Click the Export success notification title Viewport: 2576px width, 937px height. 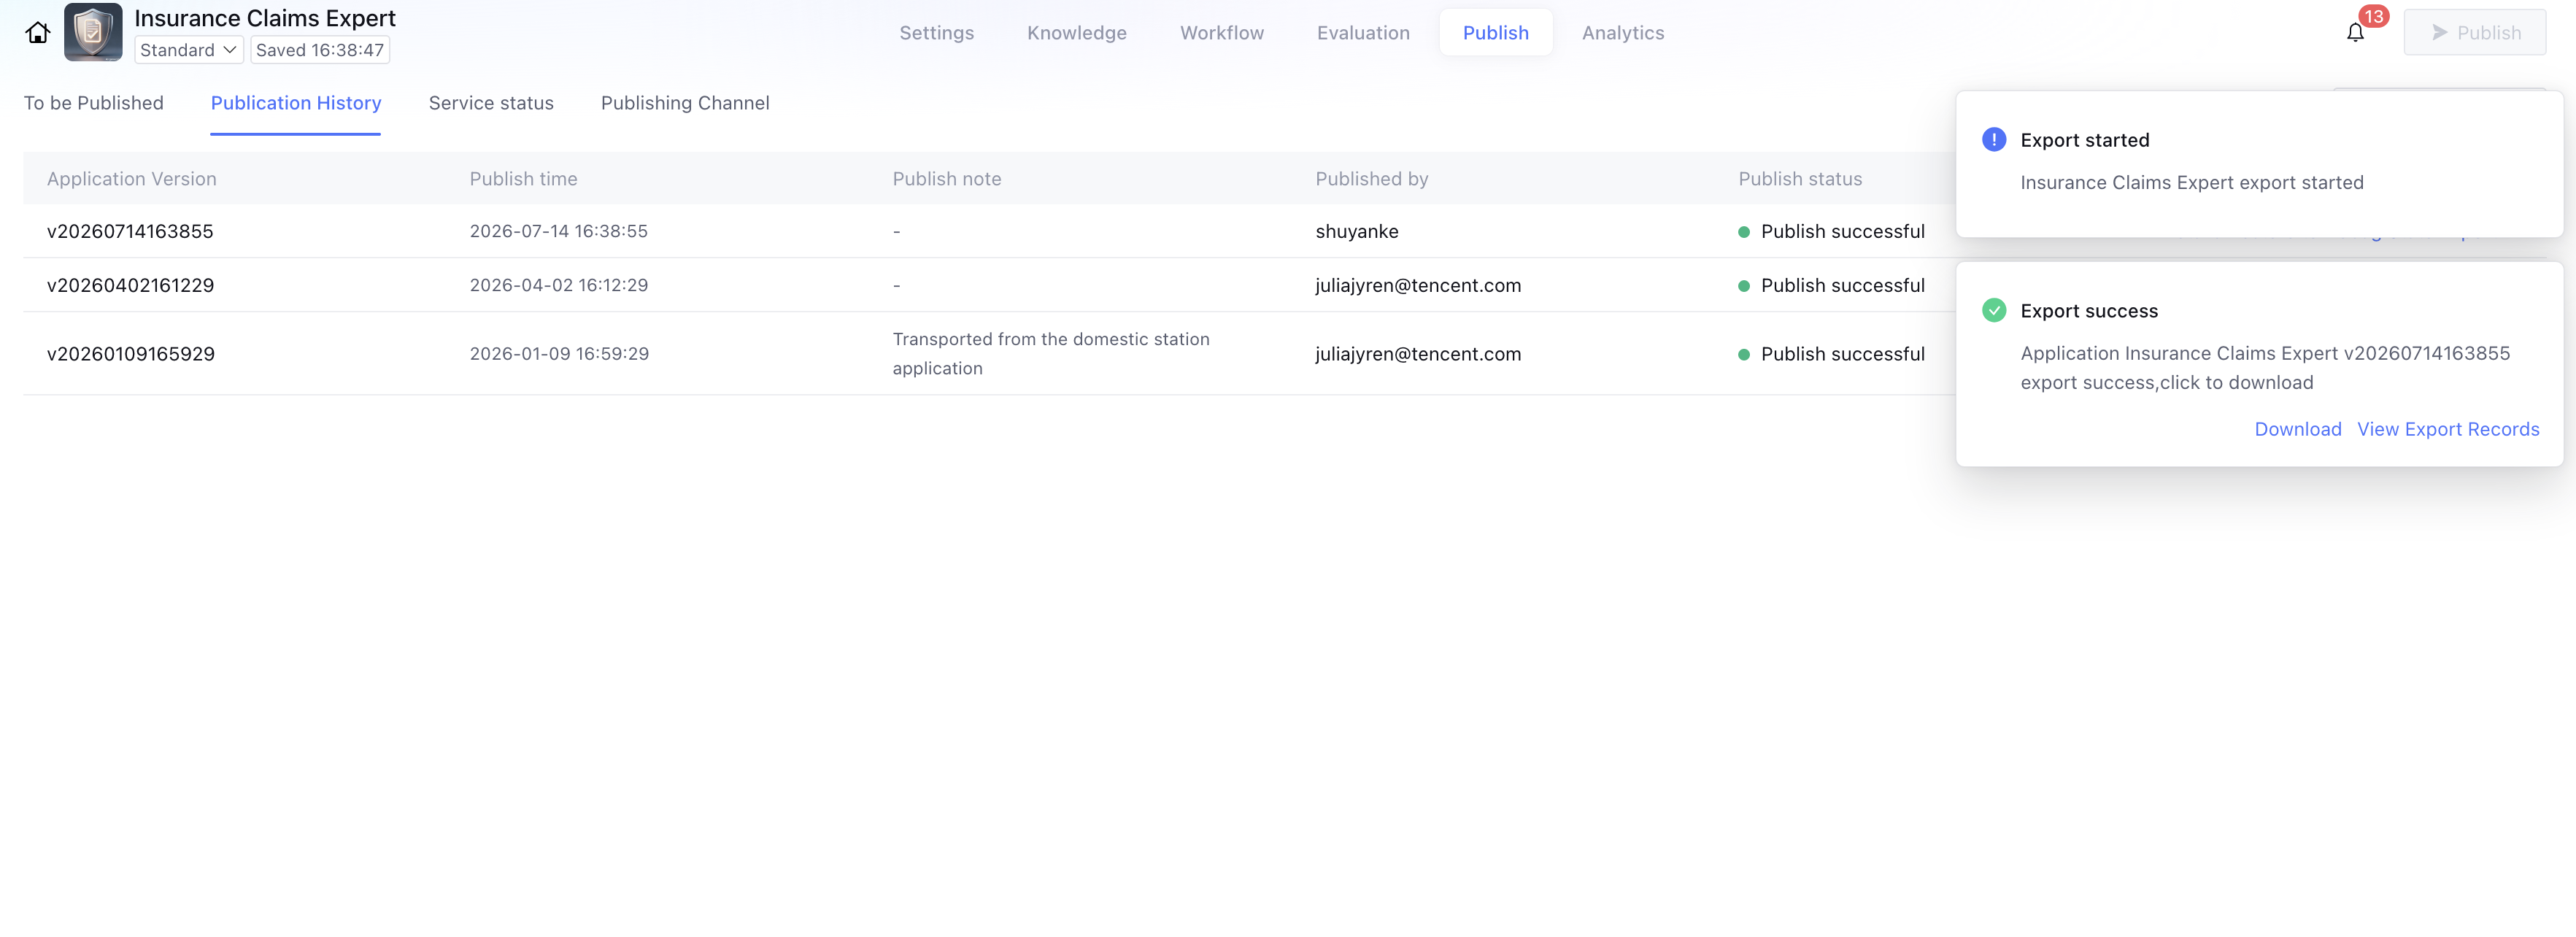(2088, 311)
